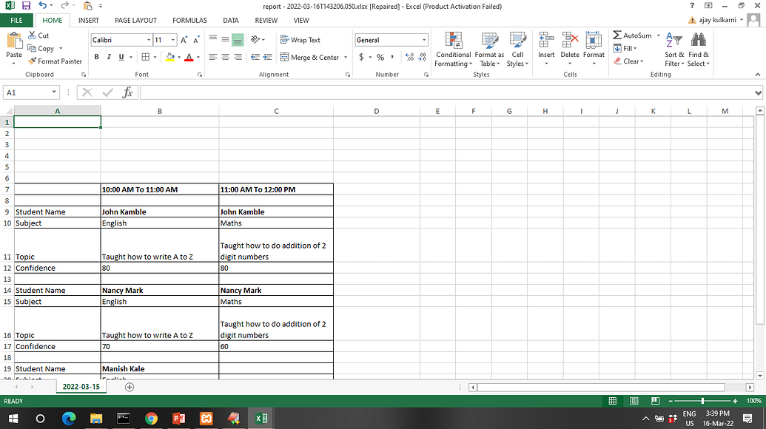
Task: Select the Merge & Center icon
Action: 309,57
